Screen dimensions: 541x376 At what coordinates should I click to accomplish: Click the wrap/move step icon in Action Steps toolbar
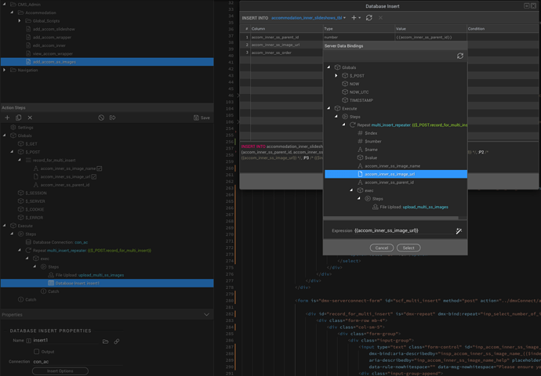click(x=112, y=117)
